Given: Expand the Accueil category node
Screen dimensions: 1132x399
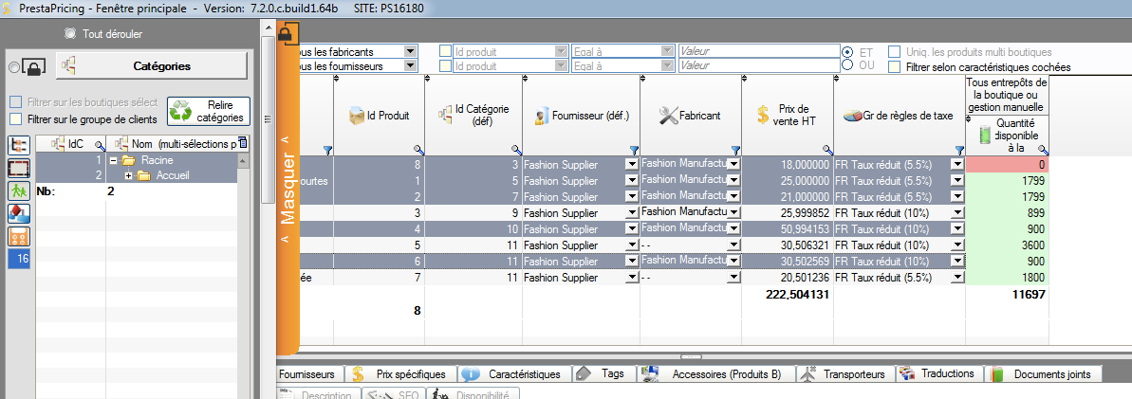Looking at the screenshot, I should tap(128, 176).
